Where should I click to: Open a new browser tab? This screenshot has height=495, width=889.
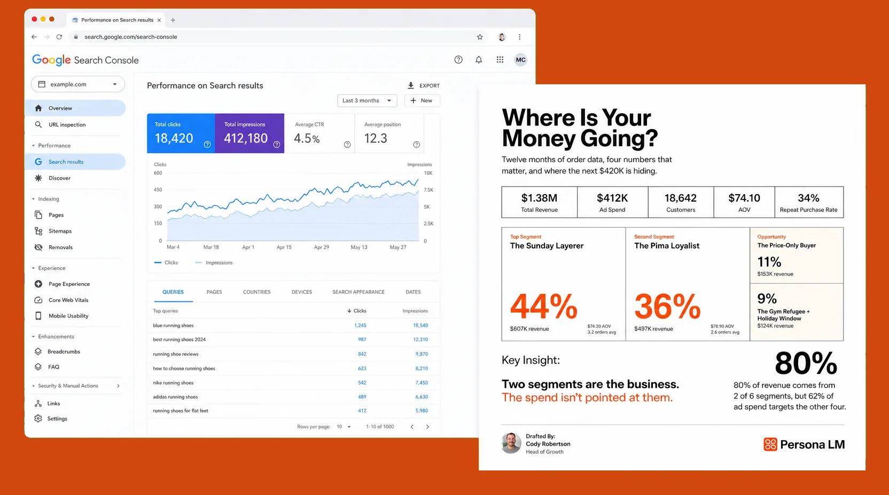(173, 20)
